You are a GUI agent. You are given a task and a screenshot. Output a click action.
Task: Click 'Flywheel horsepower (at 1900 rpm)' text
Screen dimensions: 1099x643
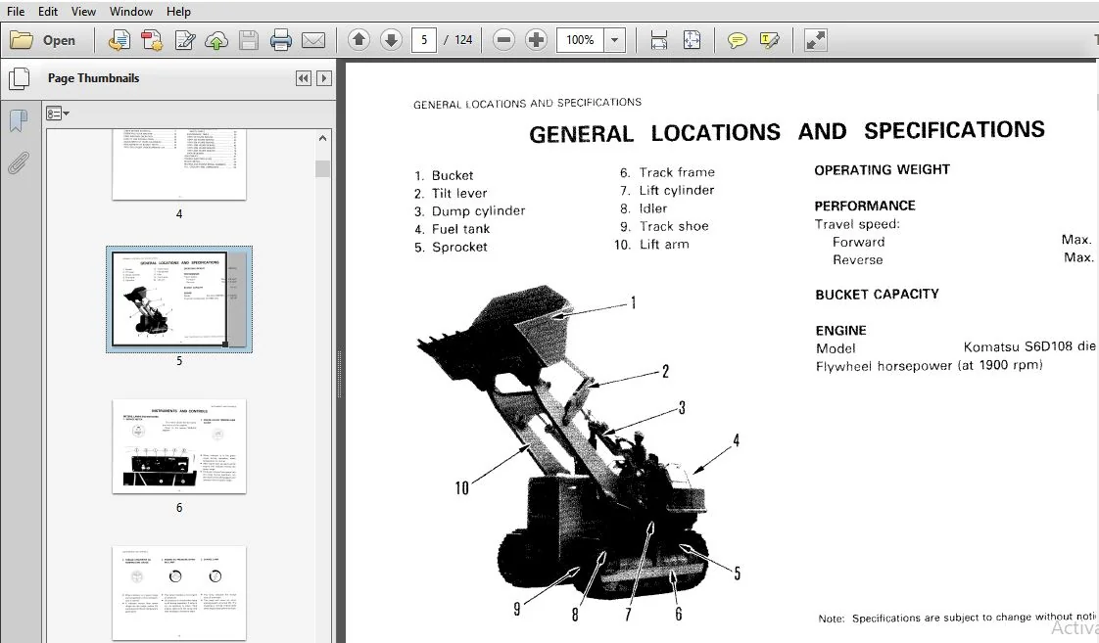point(930,366)
